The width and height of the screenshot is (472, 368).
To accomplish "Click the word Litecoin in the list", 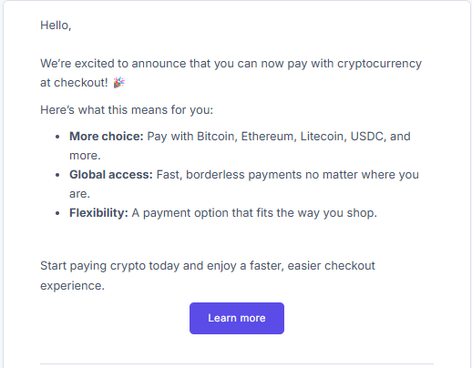I will (323, 137).
